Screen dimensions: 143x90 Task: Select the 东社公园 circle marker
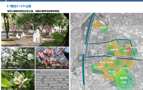tap(125, 67)
